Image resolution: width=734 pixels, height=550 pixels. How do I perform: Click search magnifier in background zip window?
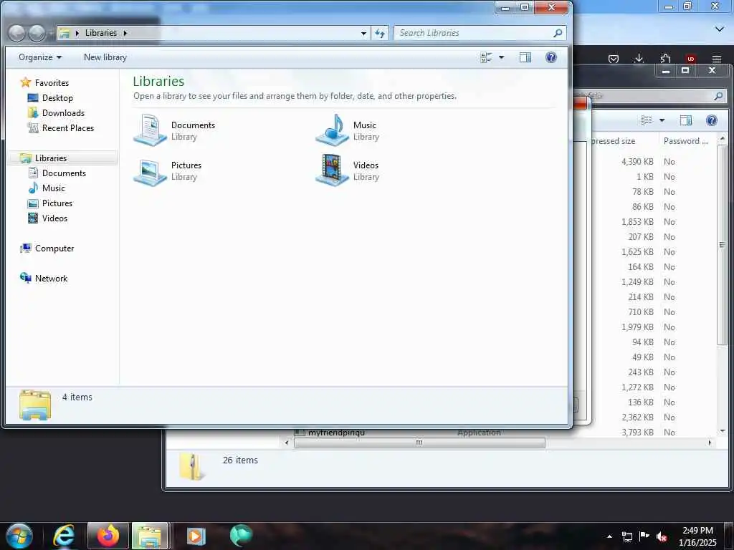coord(718,96)
